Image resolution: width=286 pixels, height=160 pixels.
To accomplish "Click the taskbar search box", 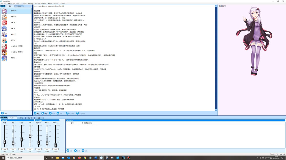I will tap(25, 158).
